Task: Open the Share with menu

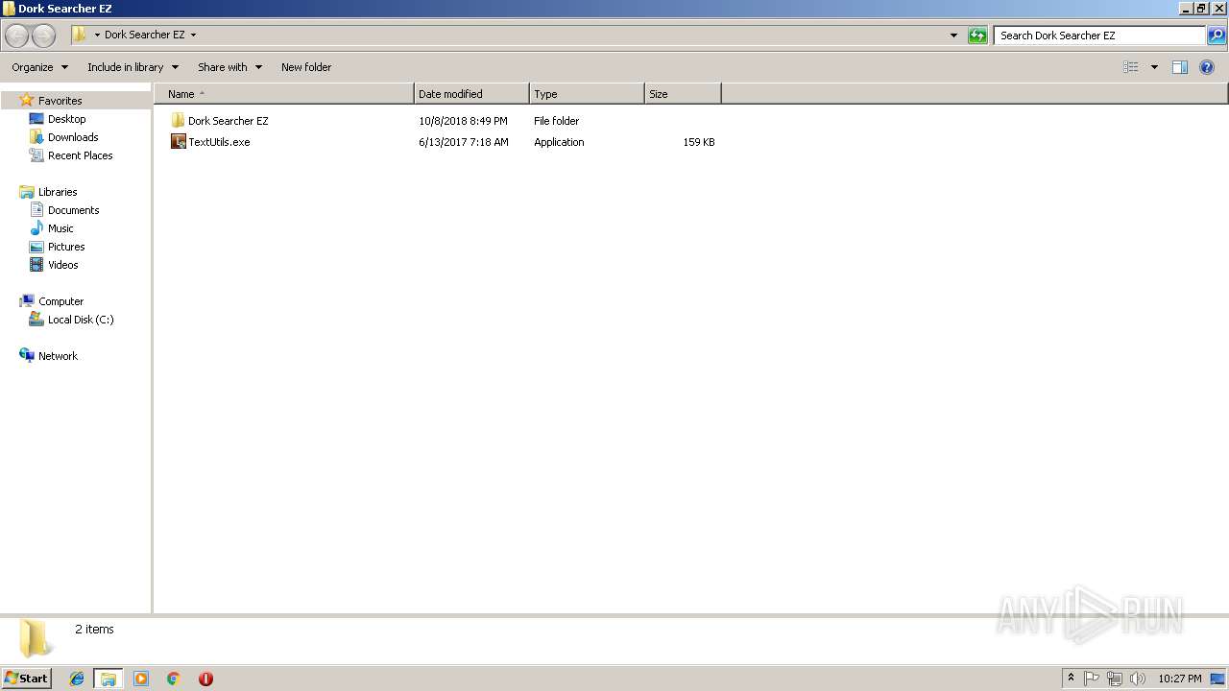Action: tap(229, 67)
